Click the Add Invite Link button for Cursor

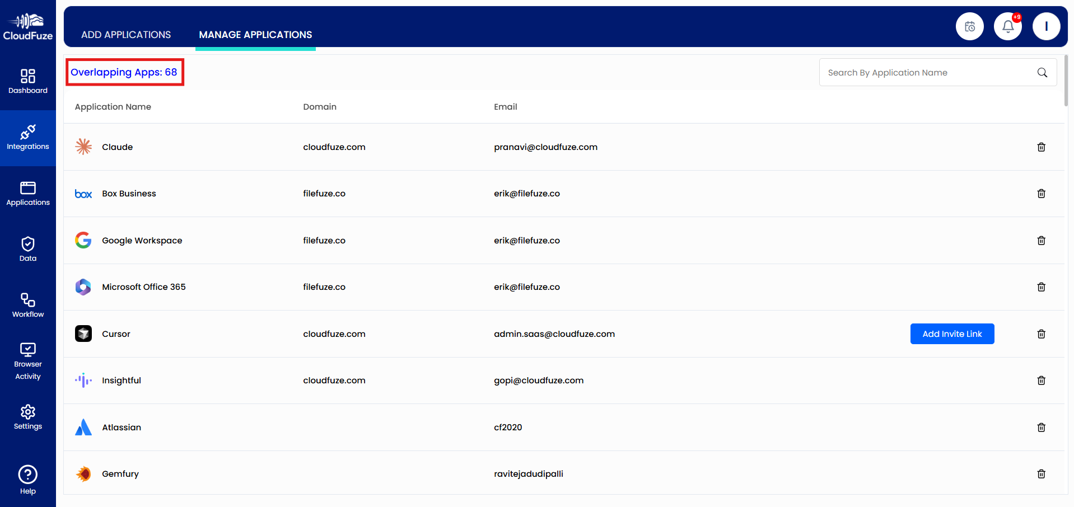951,334
